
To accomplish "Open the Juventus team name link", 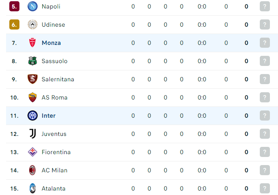I will [x=54, y=134].
